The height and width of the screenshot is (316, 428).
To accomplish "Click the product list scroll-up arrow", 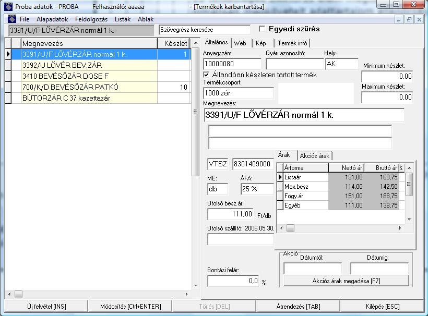I will click(x=196, y=43).
